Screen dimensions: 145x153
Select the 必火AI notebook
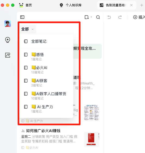(x=46, y=70)
